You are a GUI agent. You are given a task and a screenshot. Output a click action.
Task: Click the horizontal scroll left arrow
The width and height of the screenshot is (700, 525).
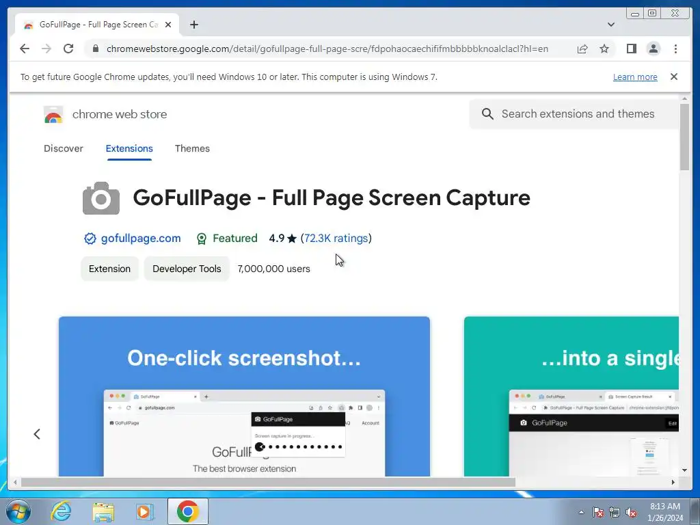pos(15,482)
